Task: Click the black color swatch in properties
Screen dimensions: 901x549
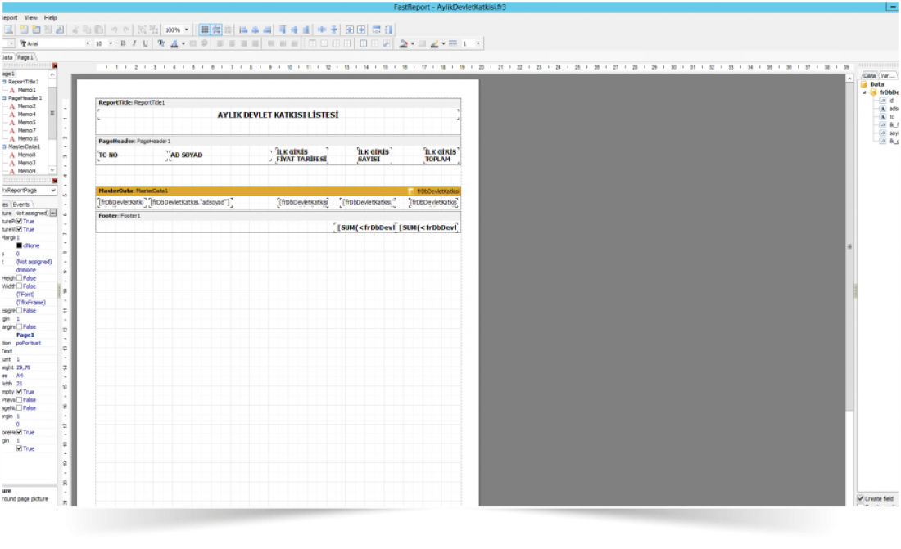Action: click(x=20, y=245)
